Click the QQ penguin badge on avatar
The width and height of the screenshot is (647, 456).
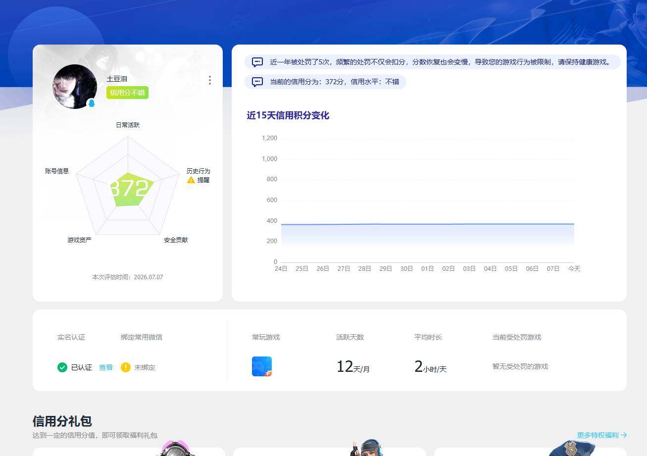click(91, 103)
